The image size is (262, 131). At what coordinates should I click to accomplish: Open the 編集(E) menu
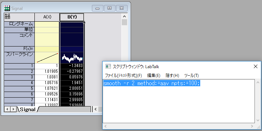pyautogui.click(x=154, y=76)
